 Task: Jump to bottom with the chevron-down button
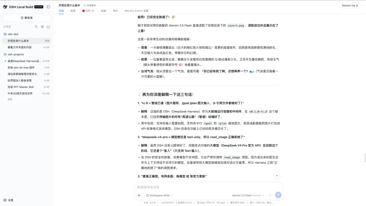[277, 176]
